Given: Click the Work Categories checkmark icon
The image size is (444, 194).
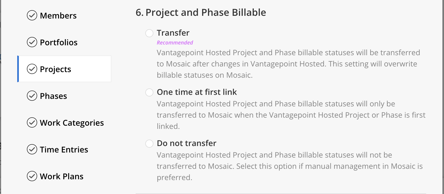Looking at the screenshot, I should click(32, 122).
